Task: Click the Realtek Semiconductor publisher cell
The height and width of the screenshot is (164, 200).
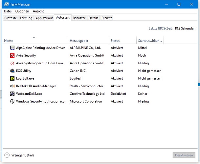Action: pos(86,86)
